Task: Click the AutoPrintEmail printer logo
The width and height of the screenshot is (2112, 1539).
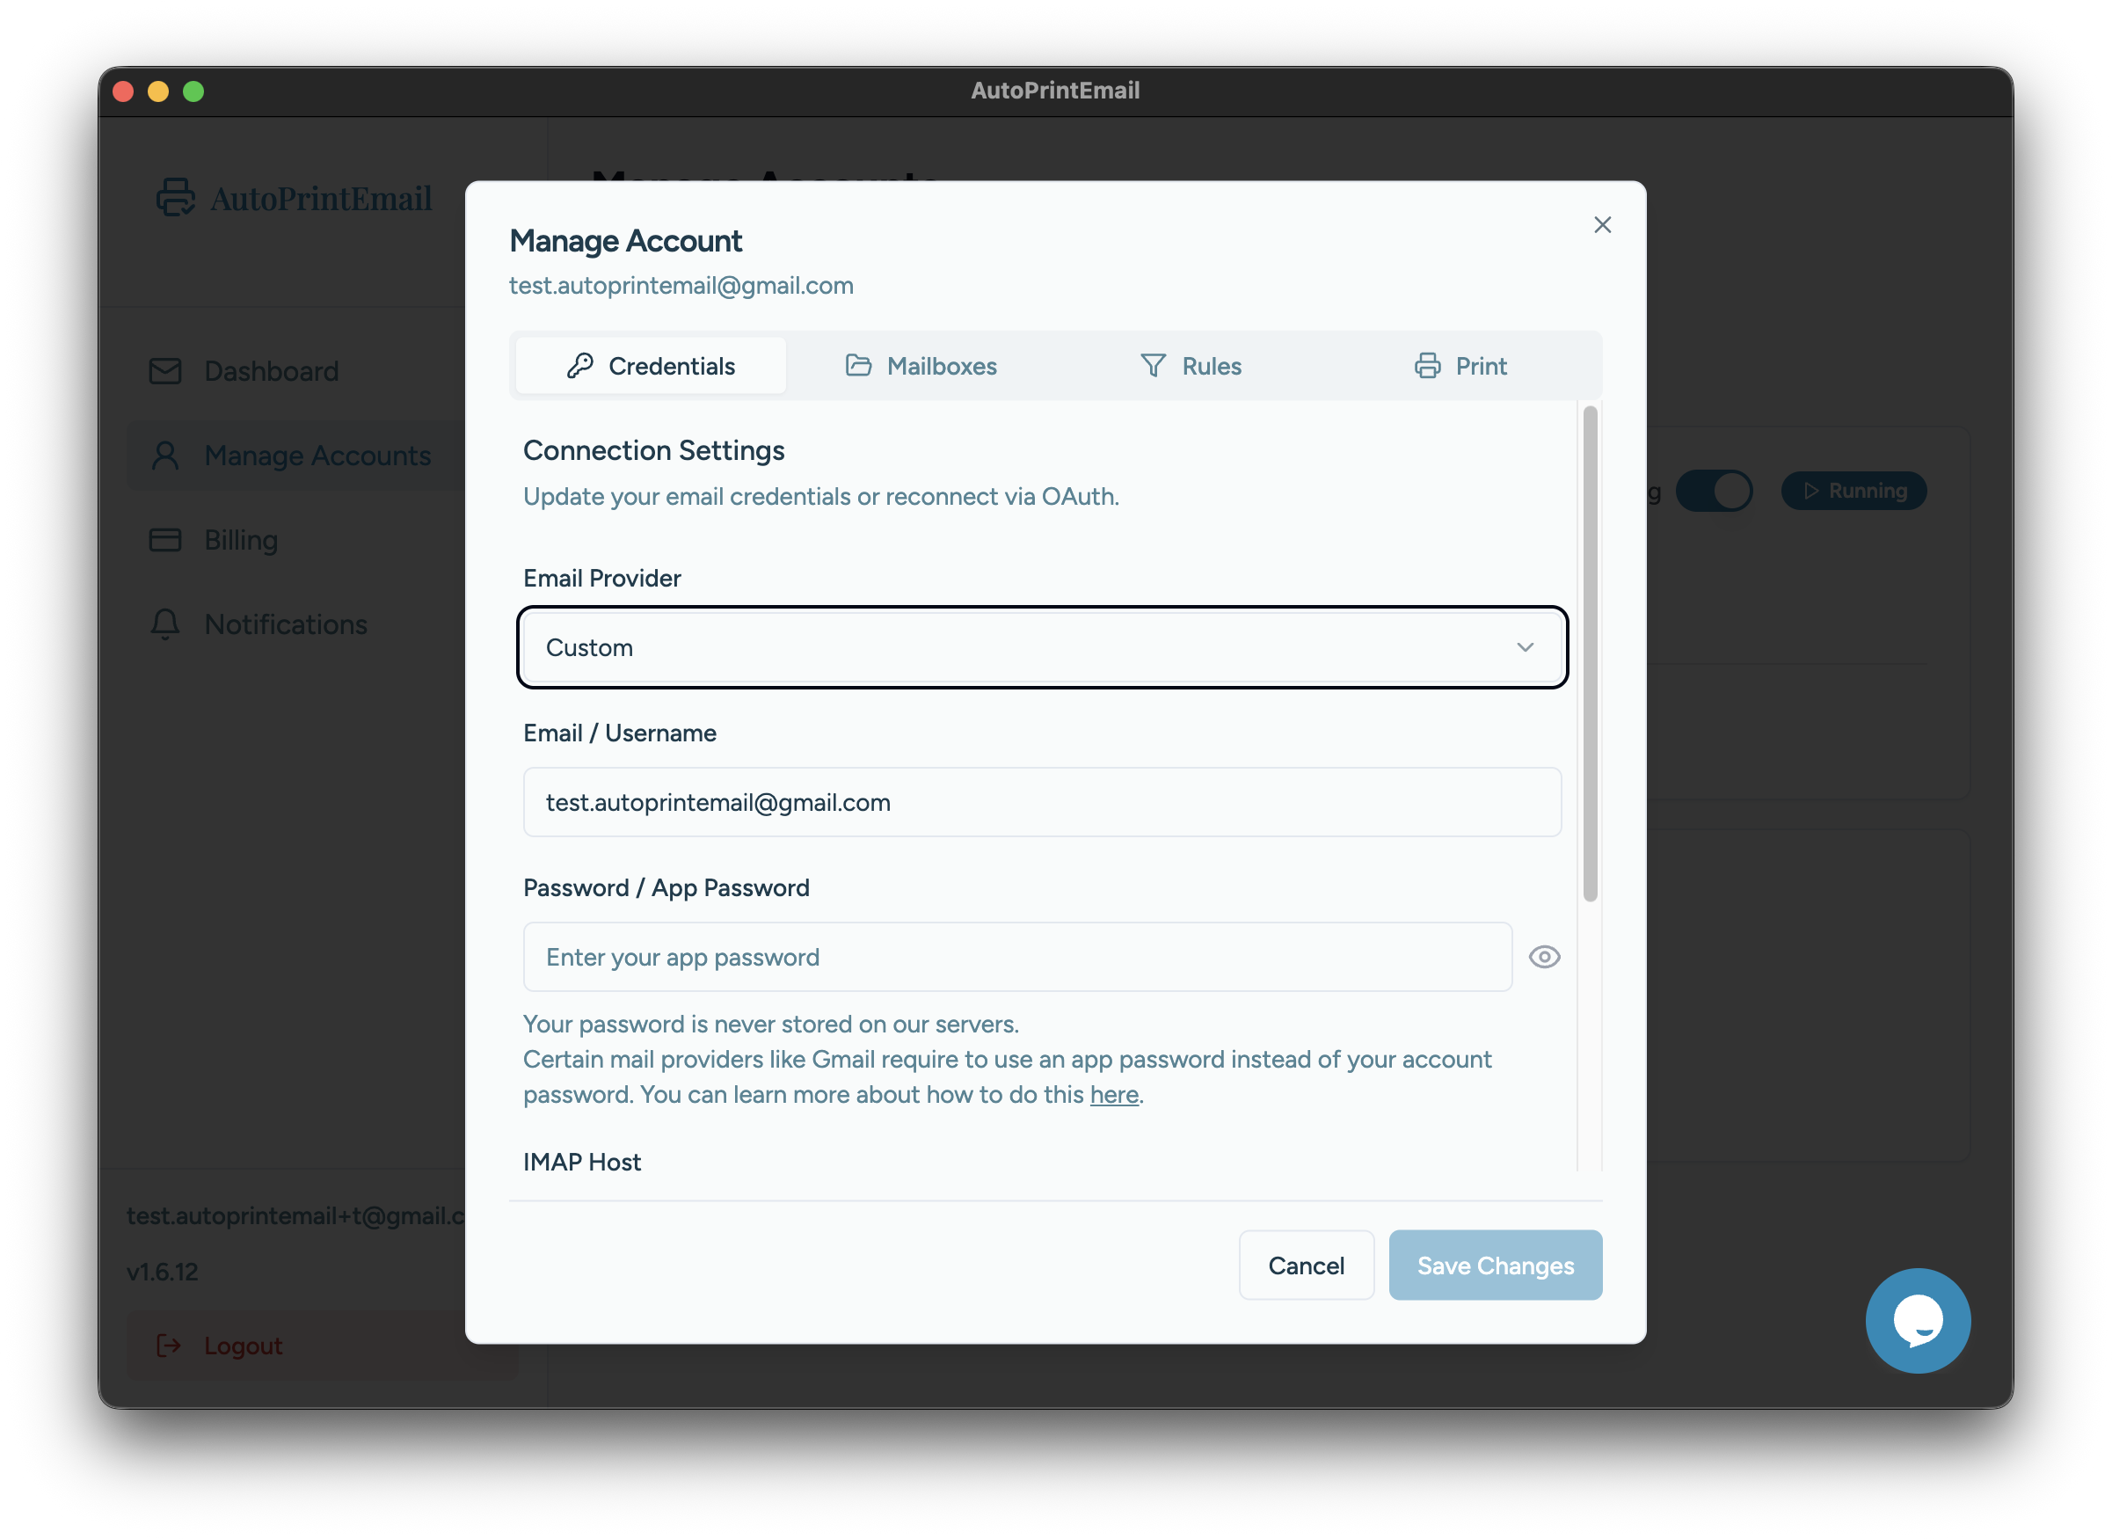Action: [175, 198]
